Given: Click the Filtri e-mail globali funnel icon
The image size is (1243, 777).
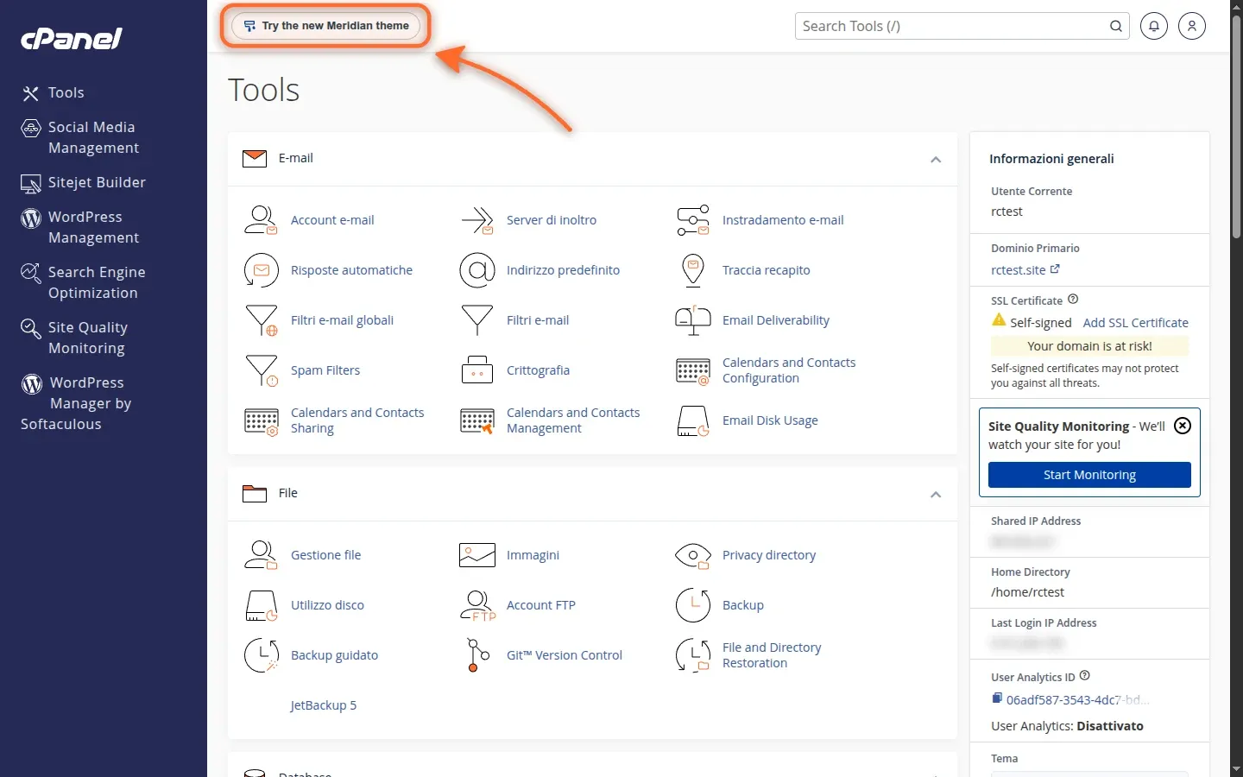Looking at the screenshot, I should (261, 320).
